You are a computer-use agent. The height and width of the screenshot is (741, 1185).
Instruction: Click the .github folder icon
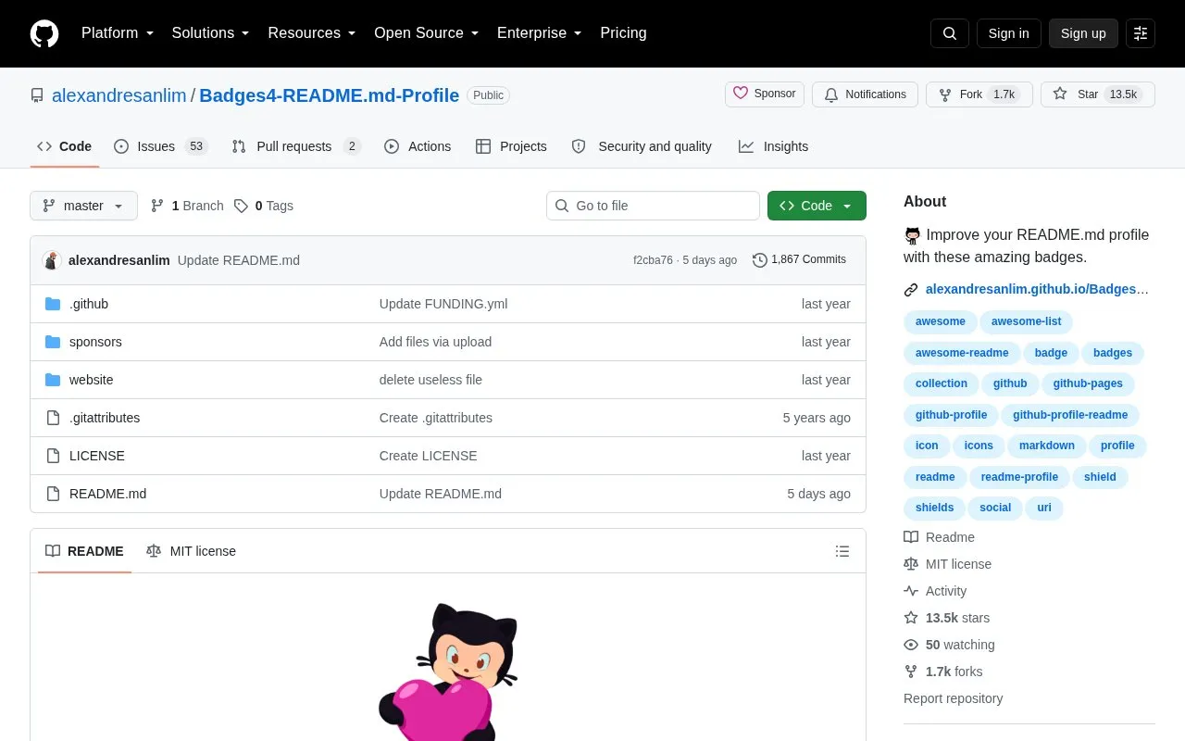pyautogui.click(x=53, y=304)
